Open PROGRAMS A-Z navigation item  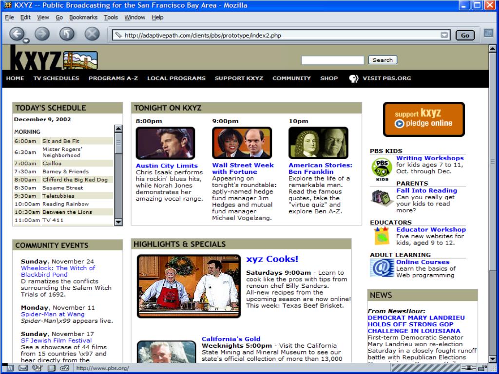[x=113, y=78]
